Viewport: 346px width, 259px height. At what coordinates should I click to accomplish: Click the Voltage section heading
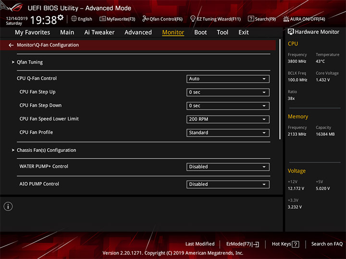pyautogui.click(x=297, y=171)
